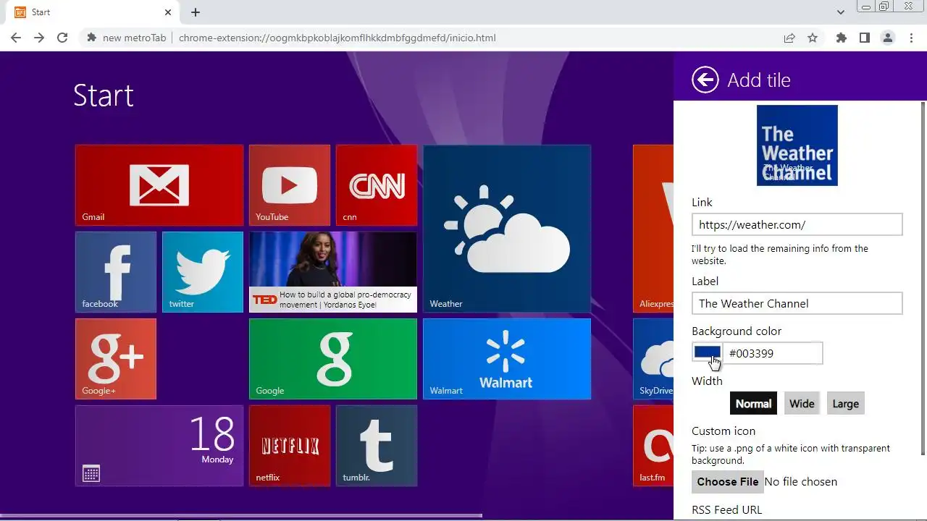Screen dimensions: 927x521
Task: Open the Aliexpress tile
Action: tap(653, 229)
